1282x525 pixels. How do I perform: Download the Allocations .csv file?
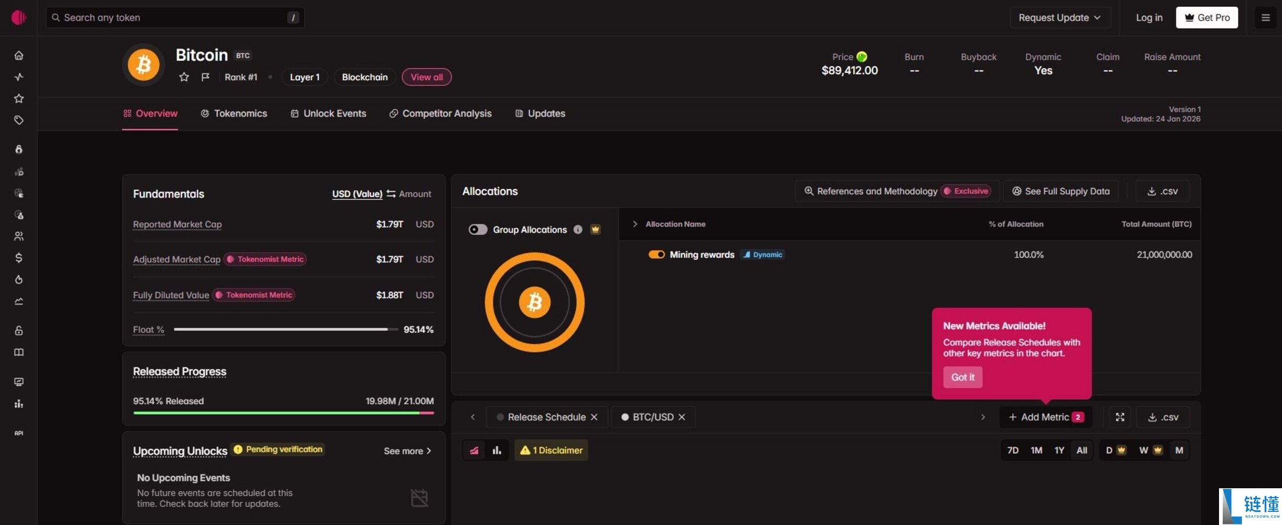pos(1162,191)
